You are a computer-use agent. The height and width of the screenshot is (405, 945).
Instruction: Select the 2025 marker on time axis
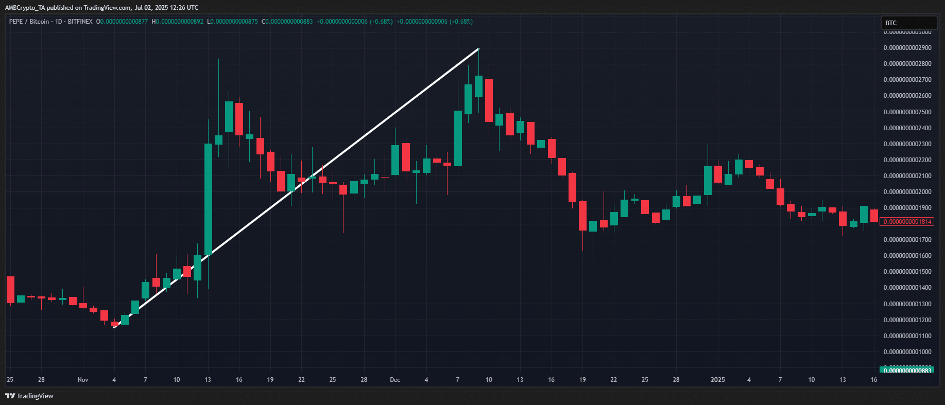(717, 380)
